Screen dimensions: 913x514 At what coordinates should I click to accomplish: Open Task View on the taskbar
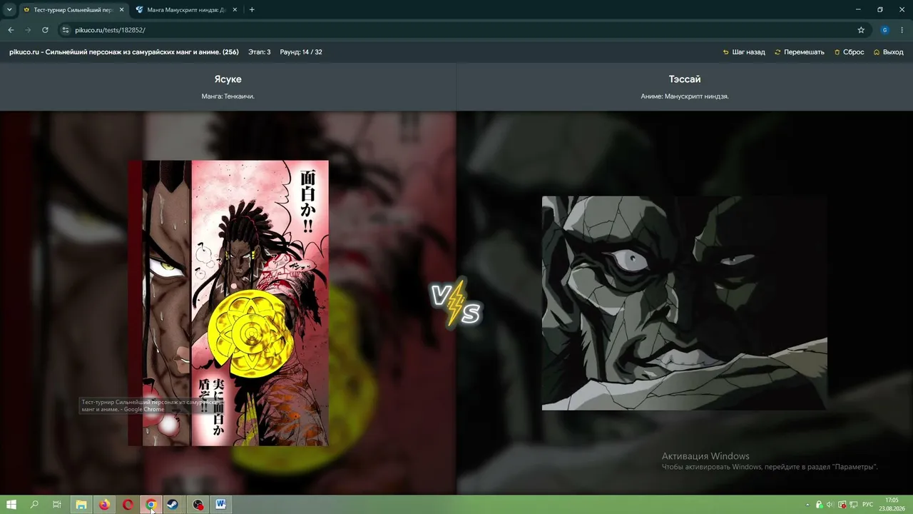(57, 505)
